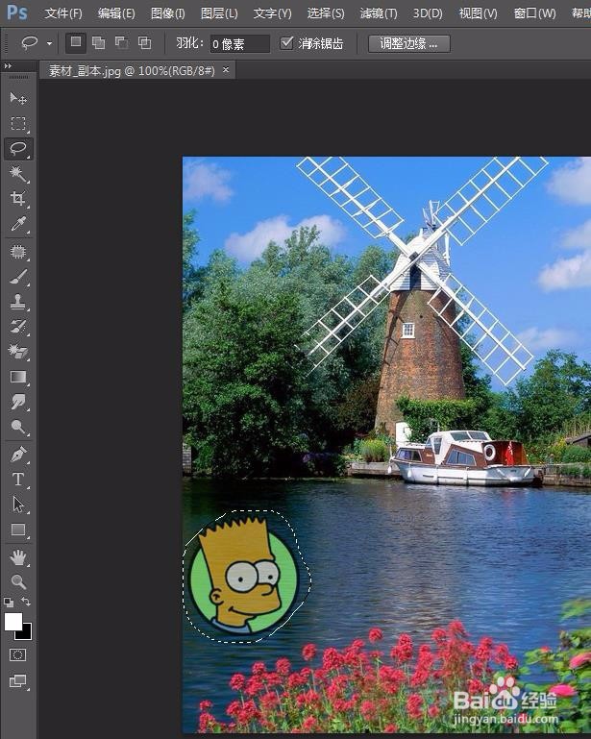Screen dimensions: 591x739
Task: Open the 图层(L) menu
Action: pos(219,13)
